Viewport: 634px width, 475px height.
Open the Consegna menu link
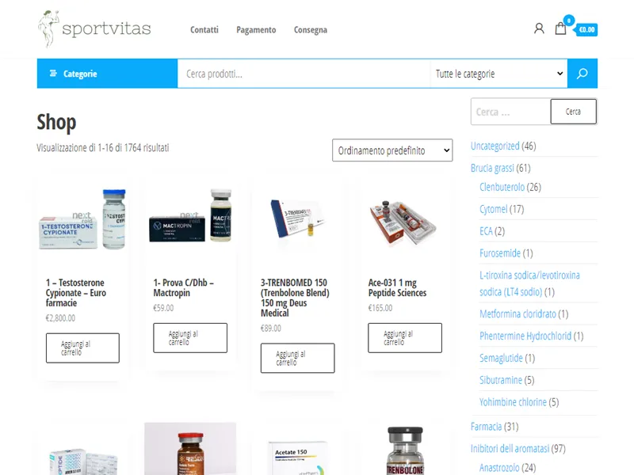(311, 30)
